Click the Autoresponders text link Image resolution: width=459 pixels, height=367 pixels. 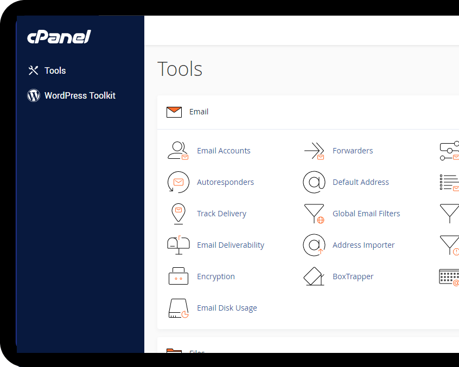(x=225, y=182)
